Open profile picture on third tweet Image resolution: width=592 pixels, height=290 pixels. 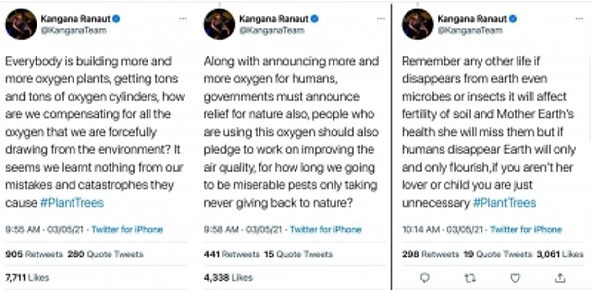point(418,24)
